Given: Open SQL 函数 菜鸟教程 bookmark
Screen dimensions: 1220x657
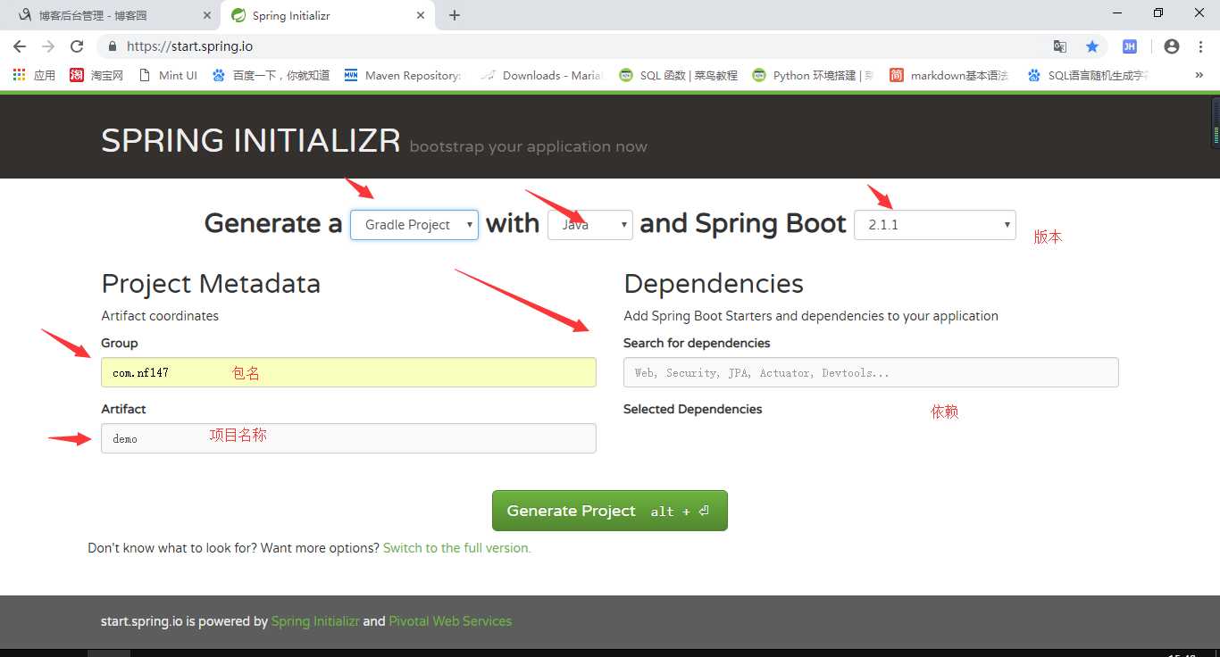Looking at the screenshot, I should click(x=678, y=75).
